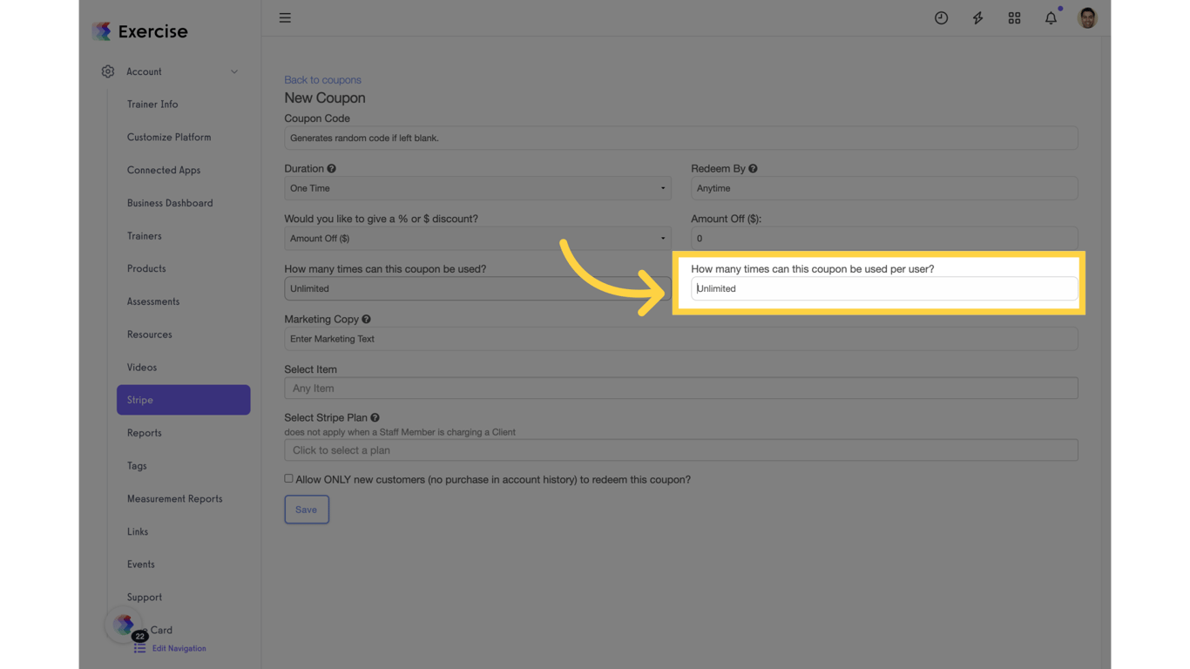Show the Select Stripe Plan help icon
Viewport: 1190px width, 669px height.
click(x=375, y=417)
